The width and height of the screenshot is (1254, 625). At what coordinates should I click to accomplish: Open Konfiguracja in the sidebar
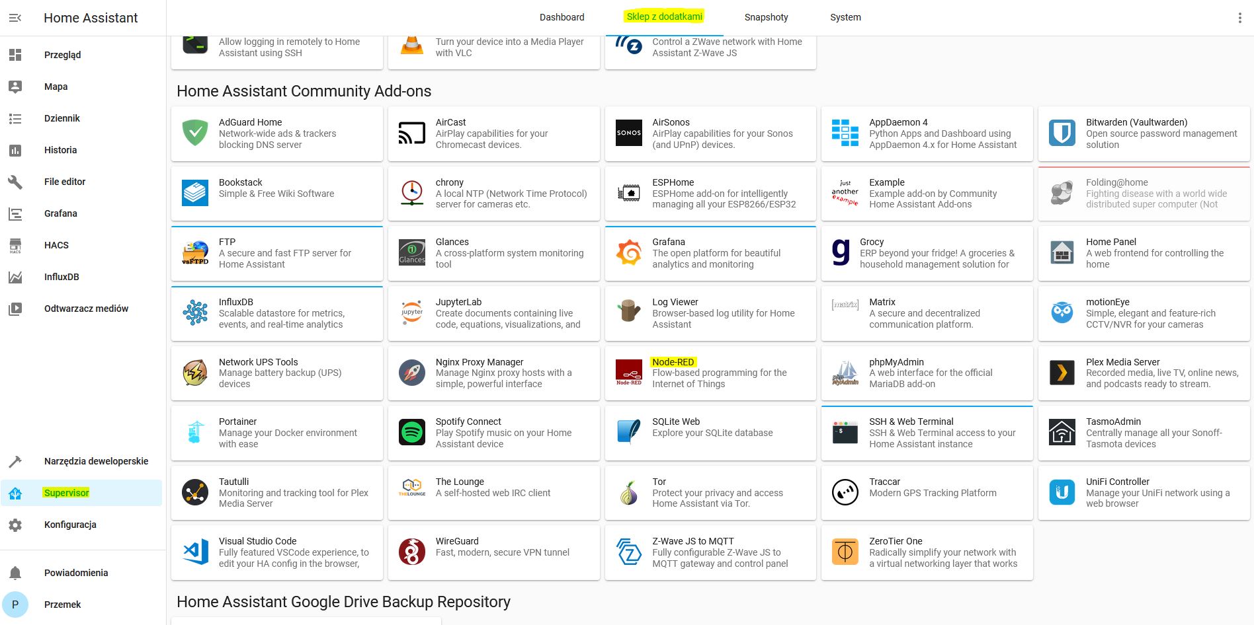[x=70, y=525]
